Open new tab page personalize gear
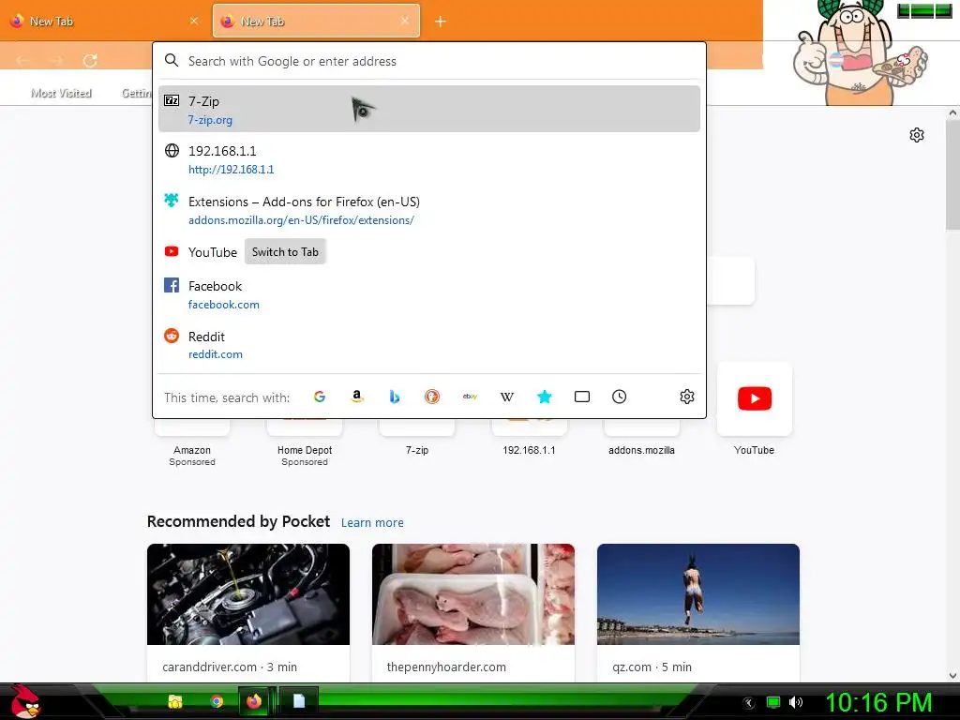The width and height of the screenshot is (960, 720). pyautogui.click(x=917, y=135)
